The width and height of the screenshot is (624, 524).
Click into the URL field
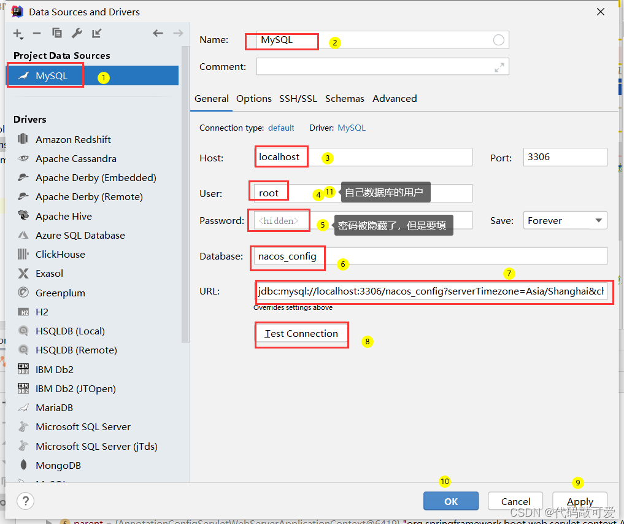(x=431, y=291)
